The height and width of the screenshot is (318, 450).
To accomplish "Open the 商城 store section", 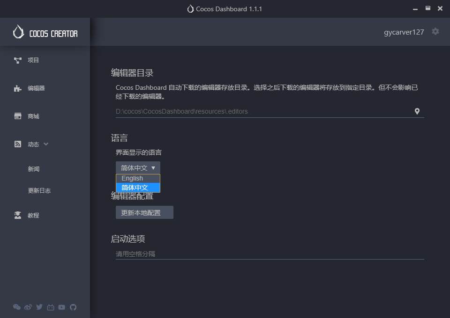I will pyautogui.click(x=33, y=116).
